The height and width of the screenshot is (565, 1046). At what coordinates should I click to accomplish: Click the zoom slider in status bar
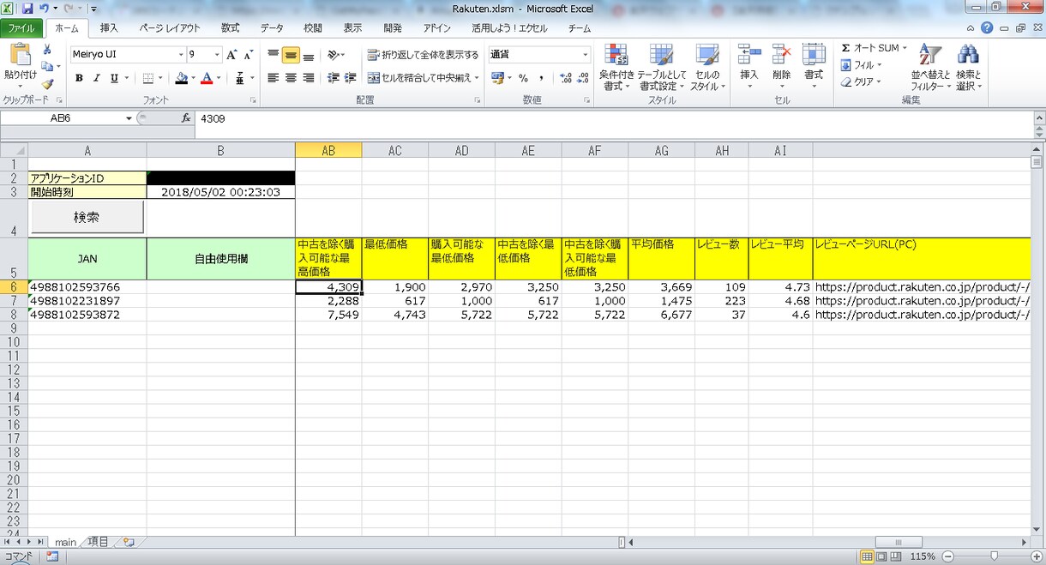993,556
